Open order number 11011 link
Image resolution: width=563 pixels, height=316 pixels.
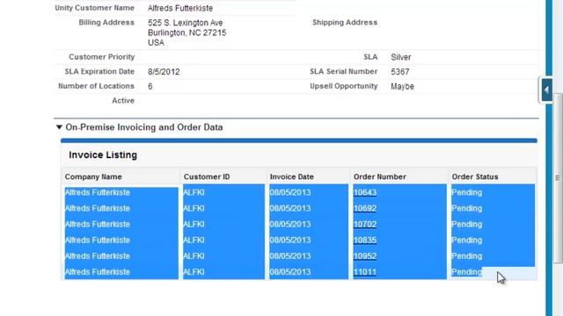365,272
